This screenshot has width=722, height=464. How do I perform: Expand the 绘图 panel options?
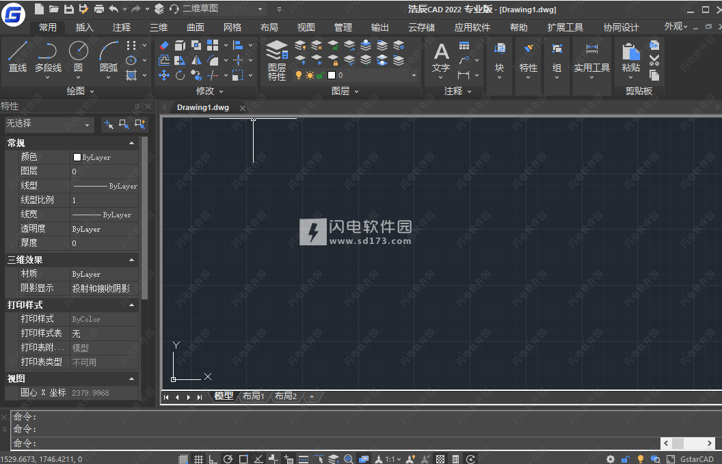pos(80,91)
